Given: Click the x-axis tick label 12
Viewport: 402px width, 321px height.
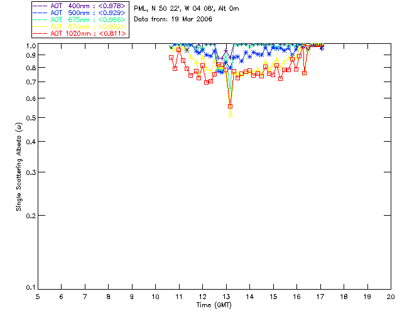Looking at the screenshot, I should [x=202, y=297].
